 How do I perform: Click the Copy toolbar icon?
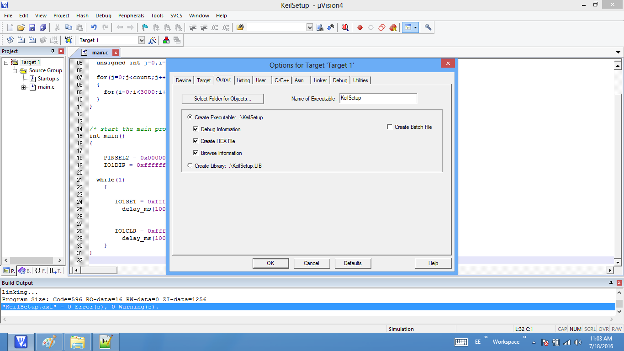(69, 27)
